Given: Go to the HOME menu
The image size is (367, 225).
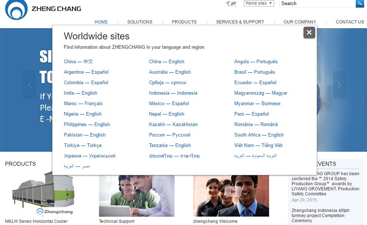Looking at the screenshot, I should pyautogui.click(x=101, y=22).
